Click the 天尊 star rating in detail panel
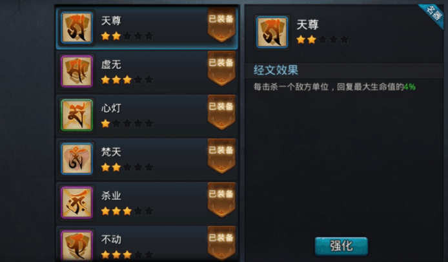Screen dimensions: 448x262 [322, 39]
